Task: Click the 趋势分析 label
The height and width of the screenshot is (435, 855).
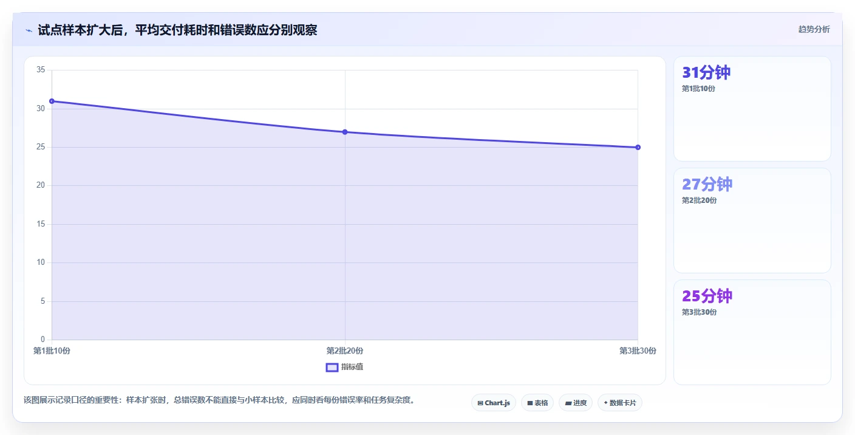Action: click(x=814, y=30)
